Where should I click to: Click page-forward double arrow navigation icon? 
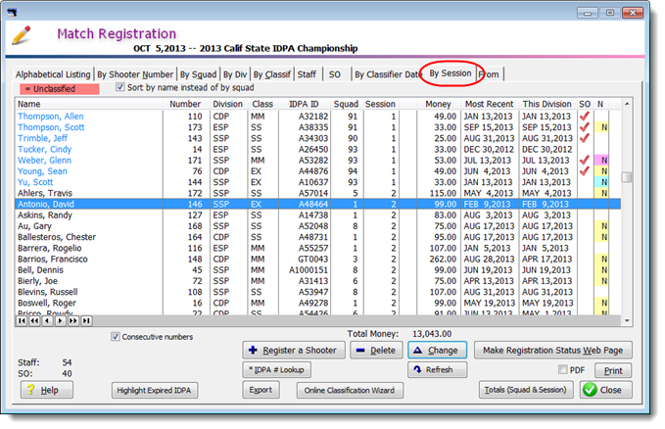coord(73,321)
